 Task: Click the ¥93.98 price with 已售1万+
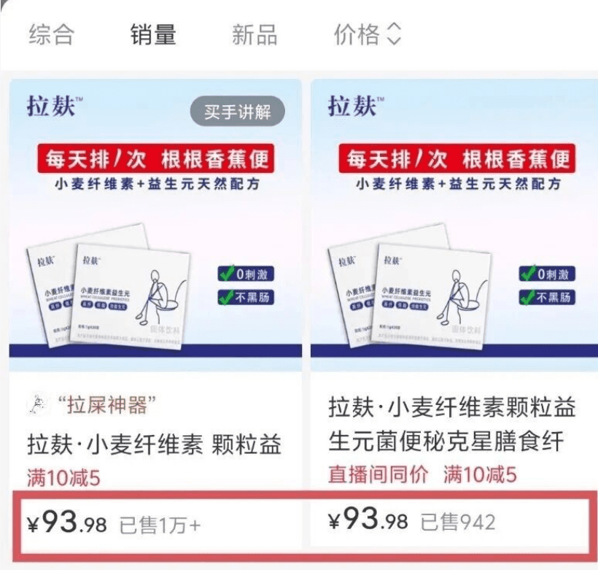click(x=67, y=523)
